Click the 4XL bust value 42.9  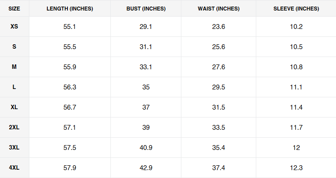pyautogui.click(x=146, y=168)
